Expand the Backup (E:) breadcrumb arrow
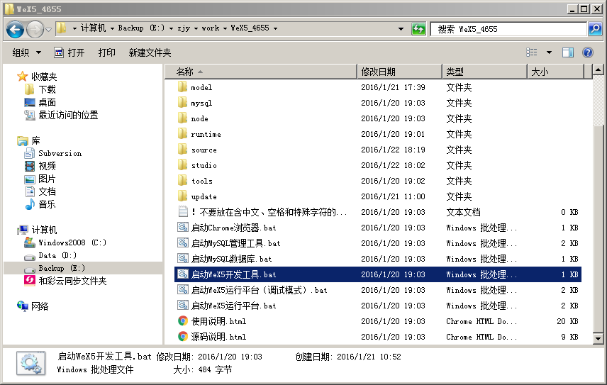607x385 pixels. point(171,28)
